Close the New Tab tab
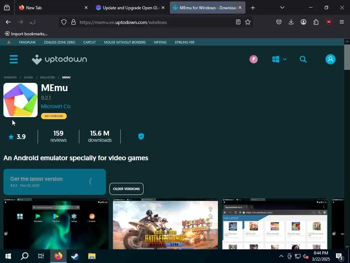Image resolution: width=350 pixels, height=263 pixels. click(x=86, y=8)
